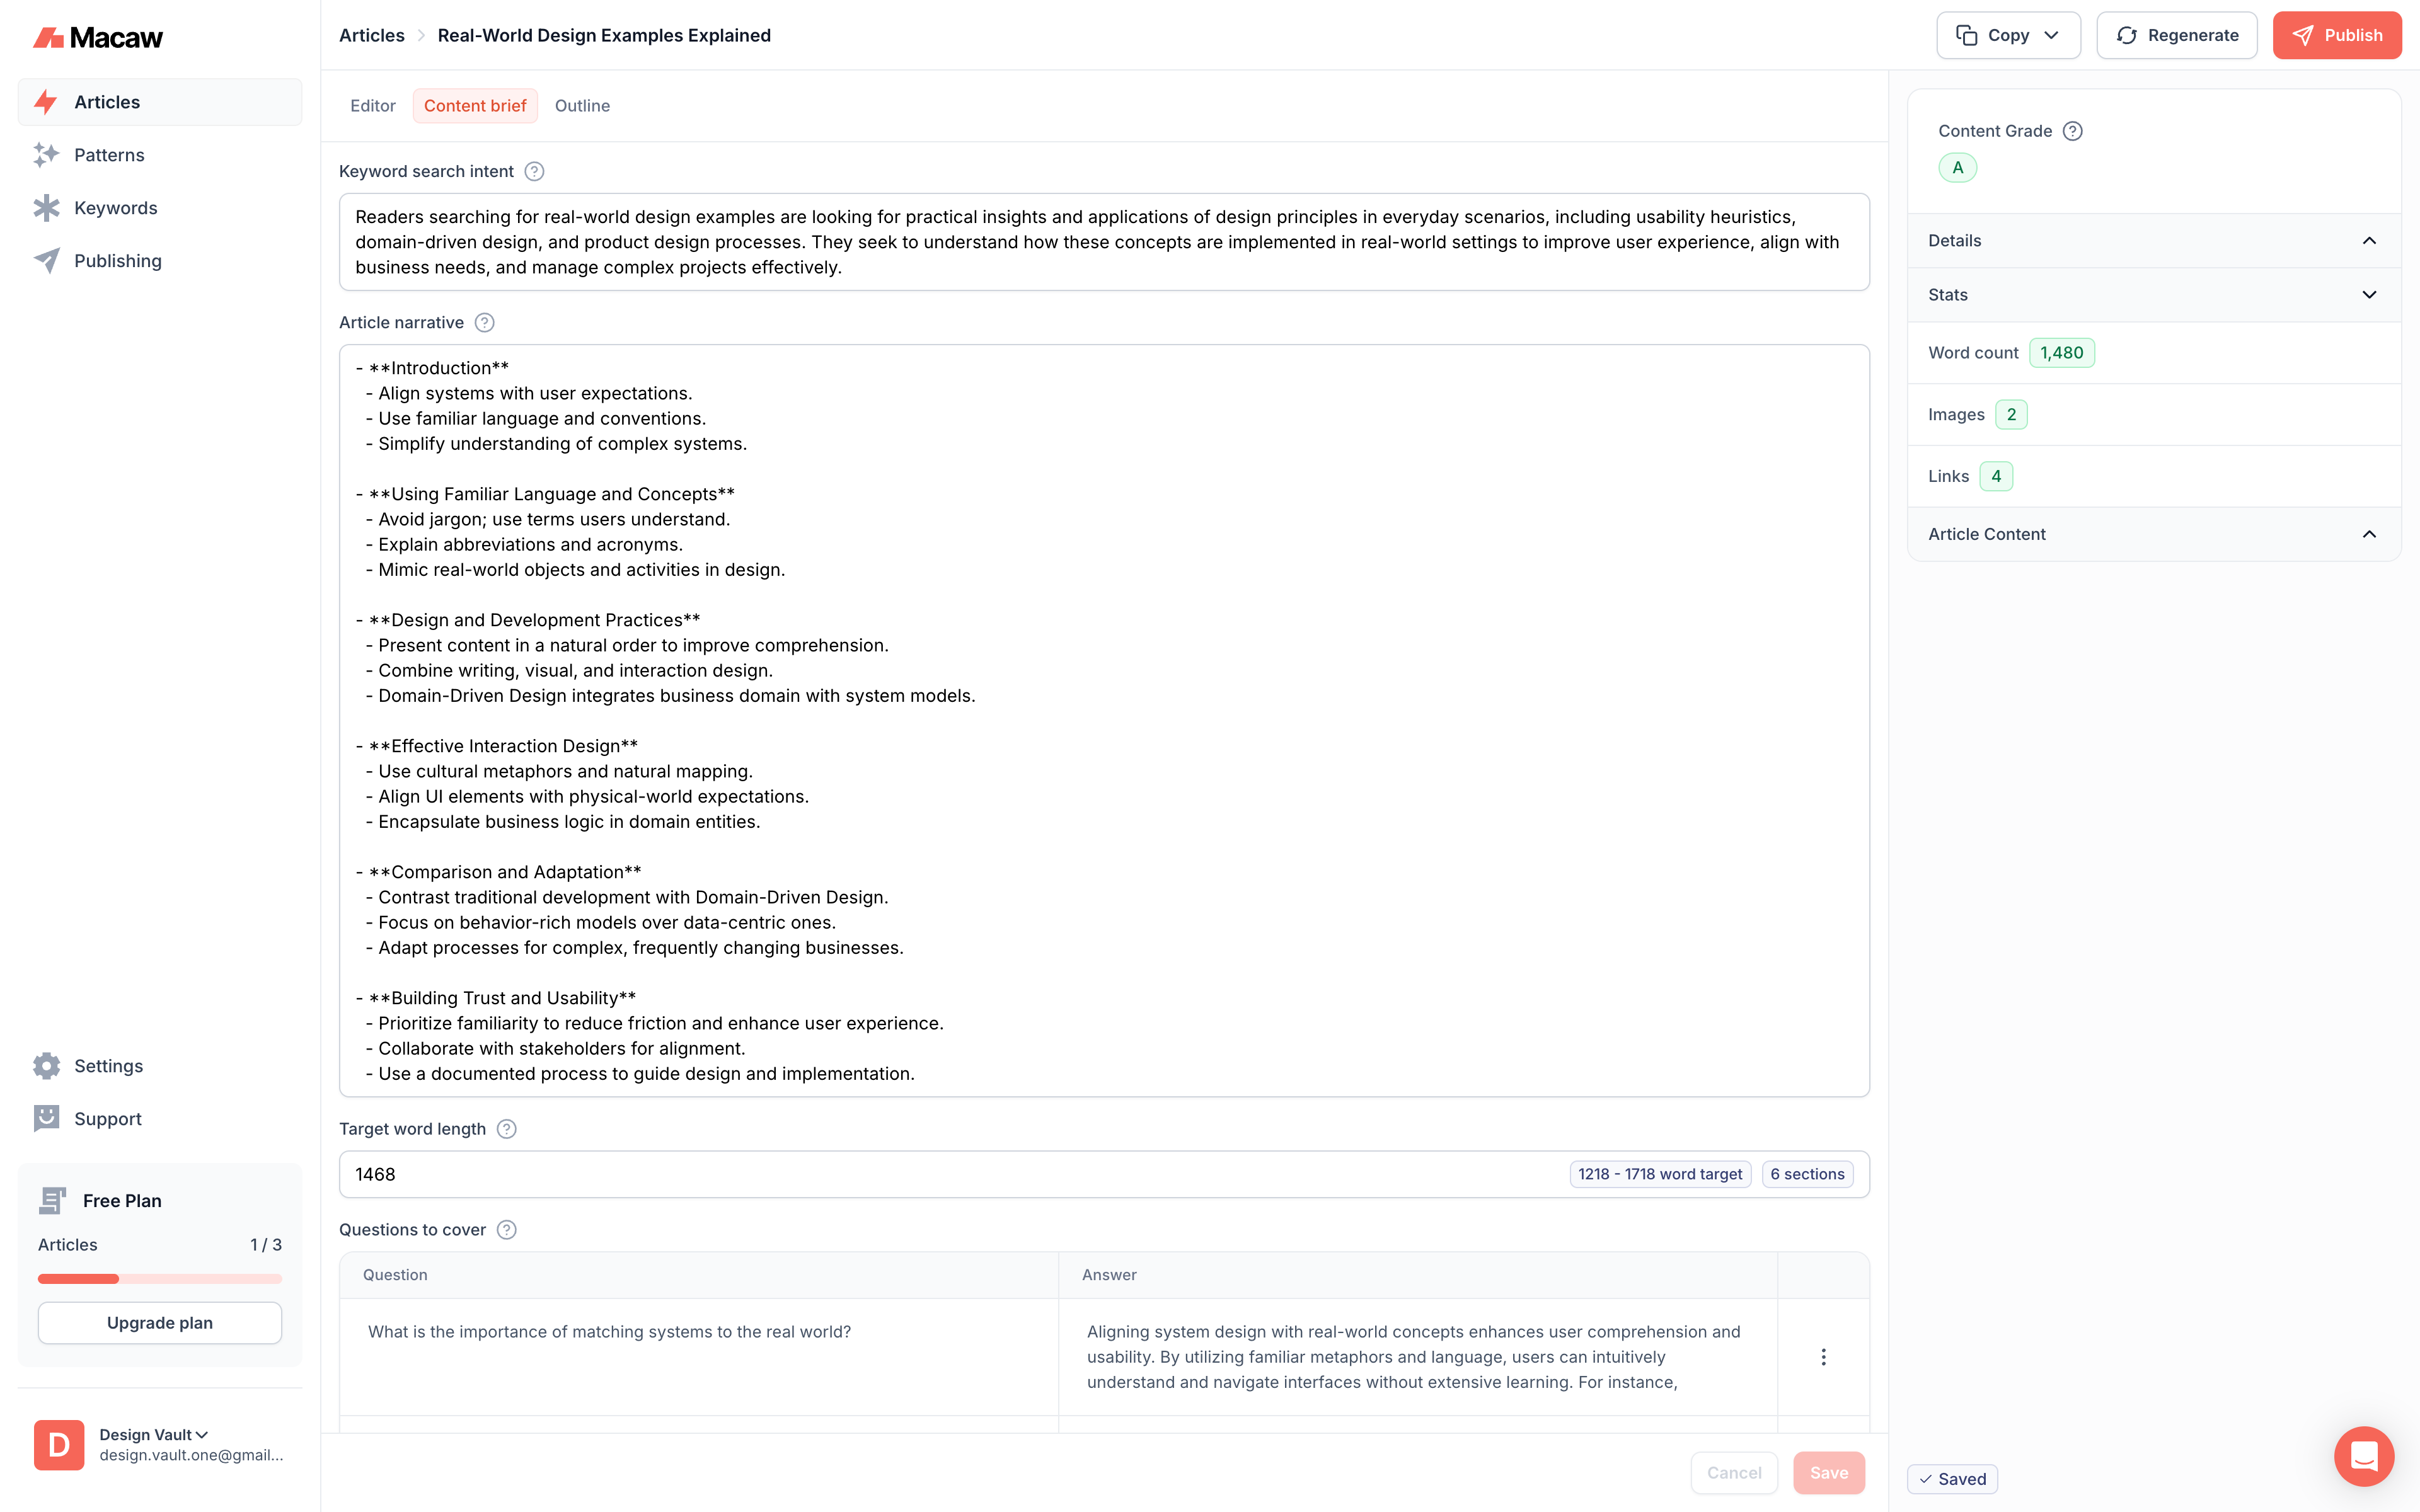Open the question row three-dot menu
The image size is (2420, 1512).
click(1823, 1357)
